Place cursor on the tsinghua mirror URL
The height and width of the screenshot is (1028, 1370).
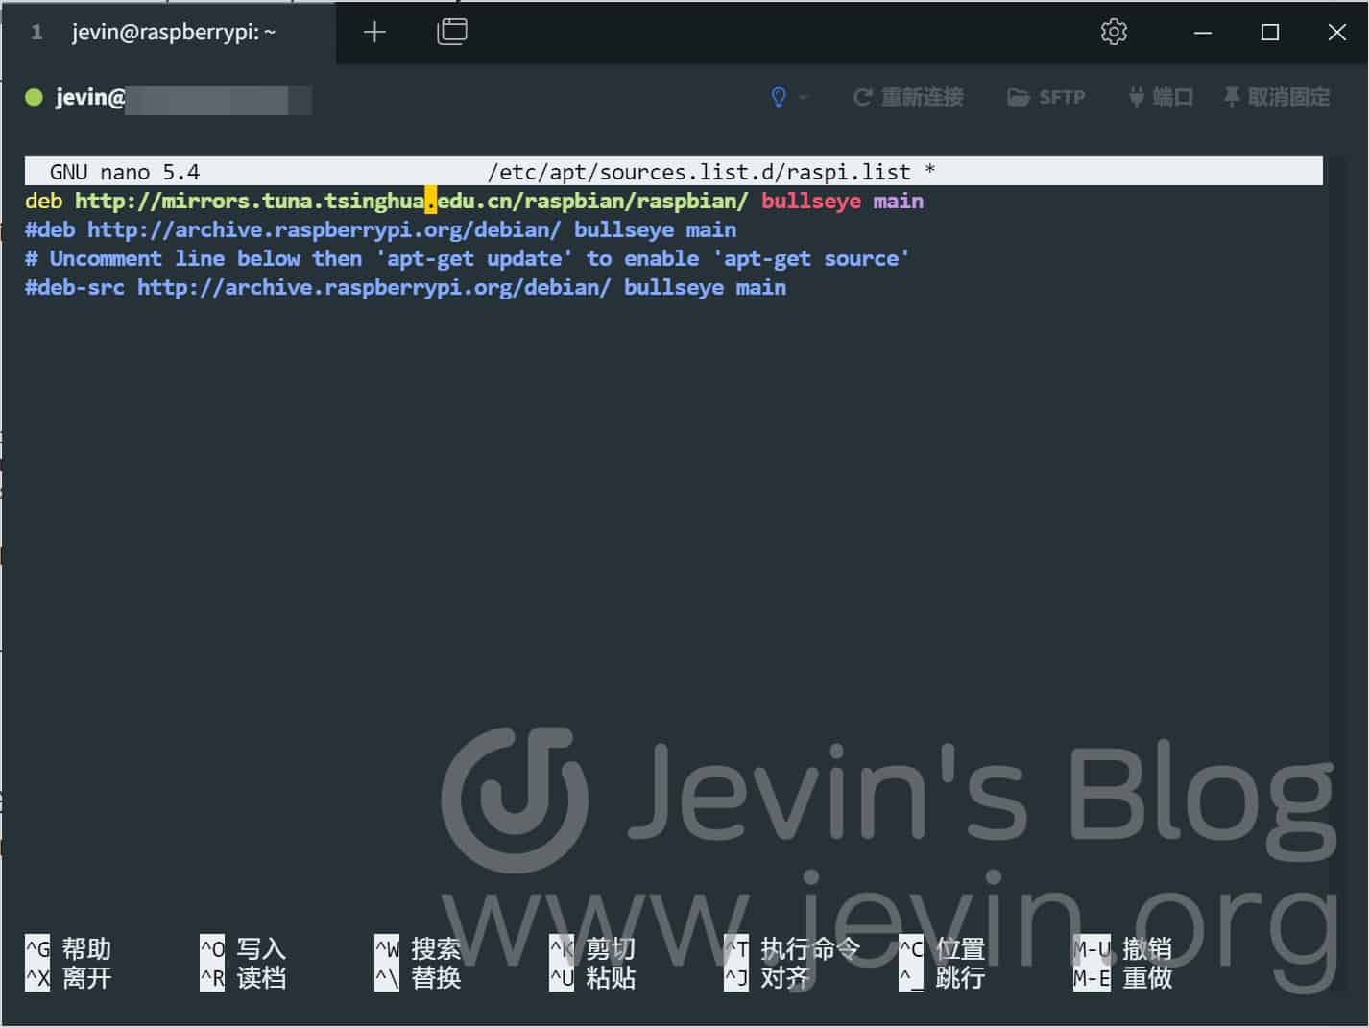click(x=411, y=201)
